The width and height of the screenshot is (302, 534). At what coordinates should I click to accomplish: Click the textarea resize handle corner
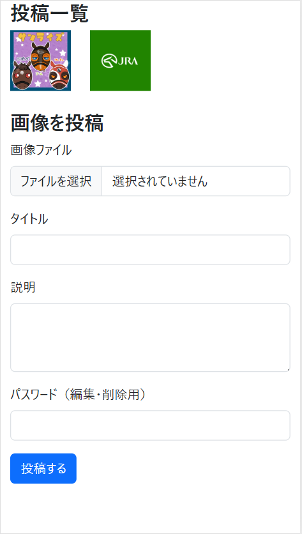288,369
